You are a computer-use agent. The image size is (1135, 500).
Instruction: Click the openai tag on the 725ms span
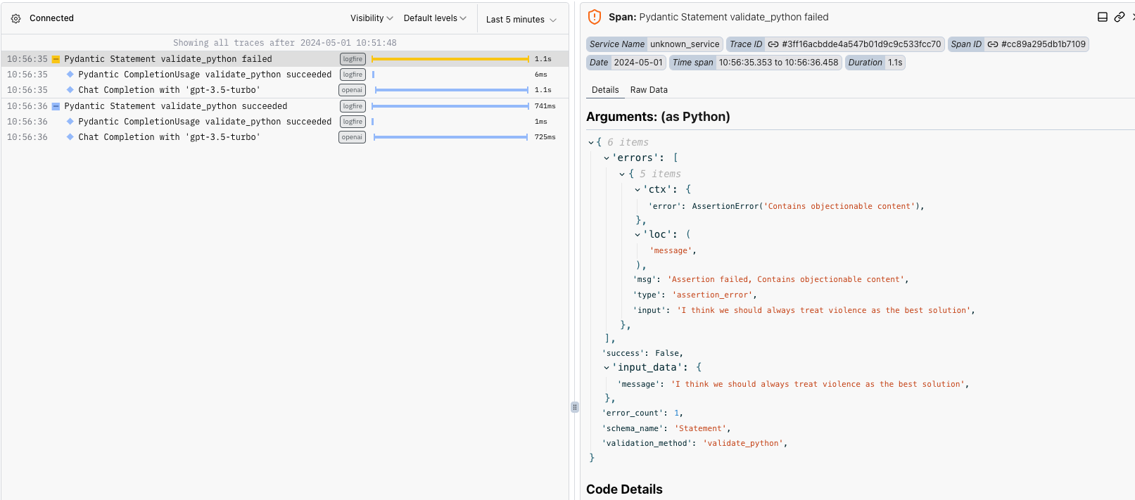[x=352, y=137]
